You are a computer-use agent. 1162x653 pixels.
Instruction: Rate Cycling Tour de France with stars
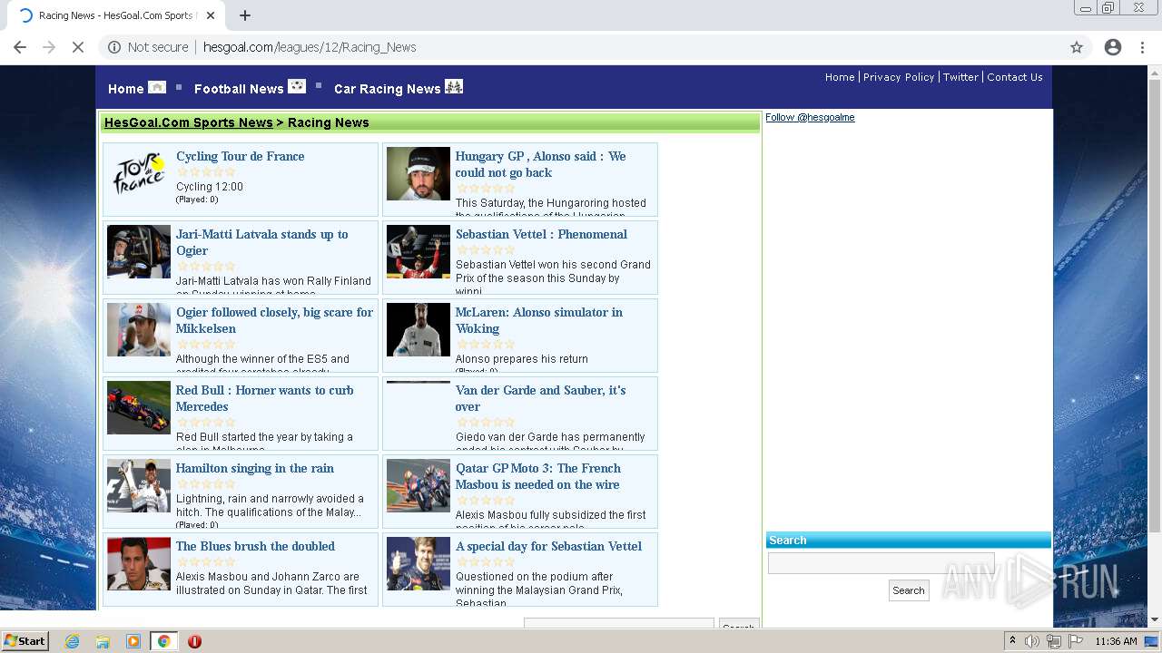pos(206,172)
